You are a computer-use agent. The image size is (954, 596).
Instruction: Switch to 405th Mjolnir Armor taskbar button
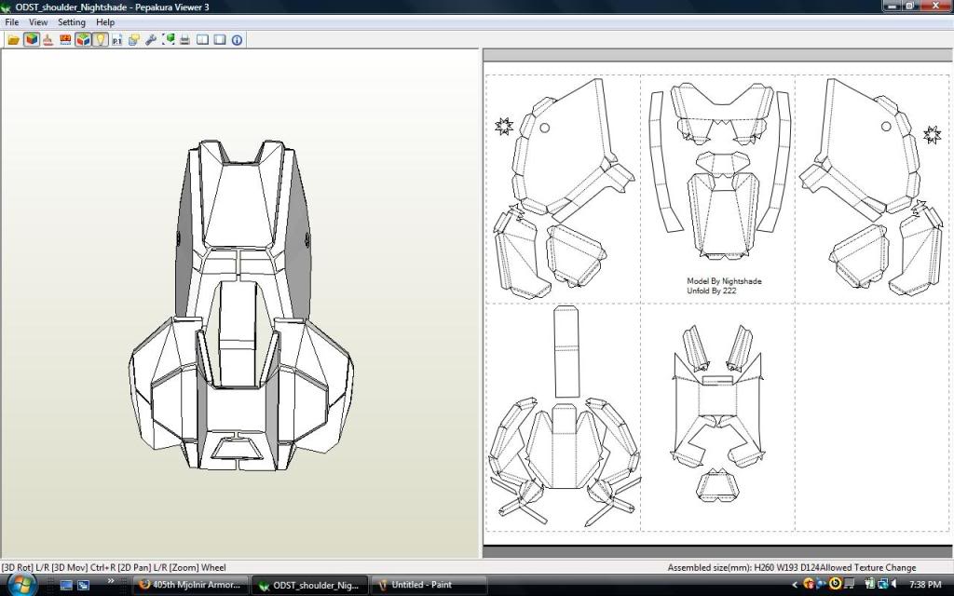click(190, 585)
